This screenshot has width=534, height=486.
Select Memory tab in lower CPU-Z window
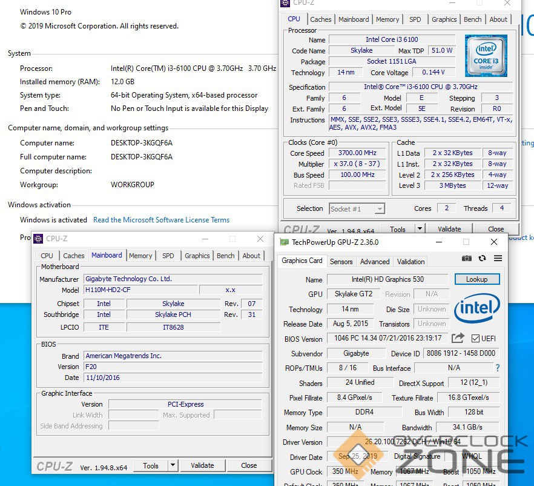tap(140, 256)
